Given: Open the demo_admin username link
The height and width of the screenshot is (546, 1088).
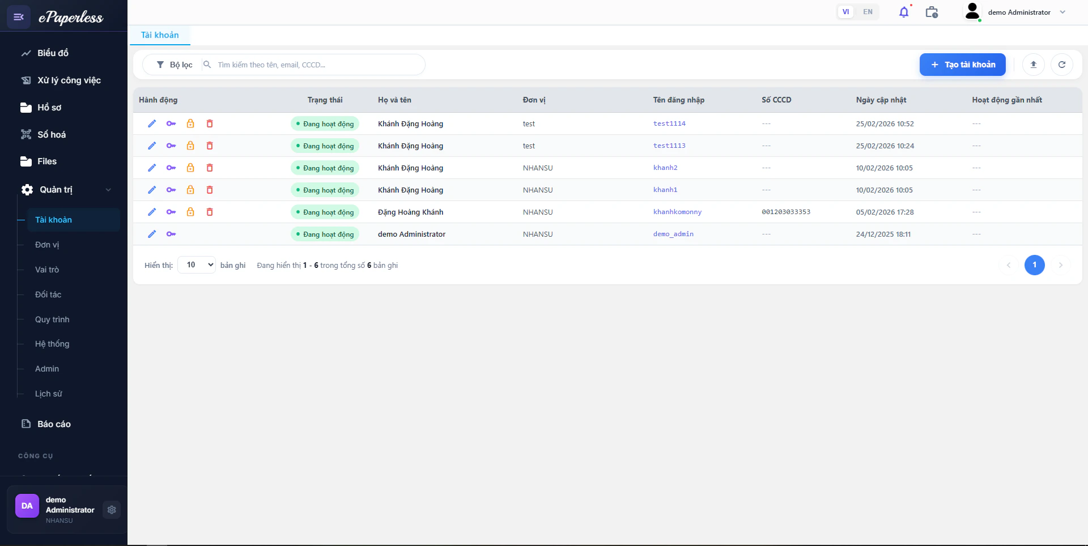Looking at the screenshot, I should [673, 234].
